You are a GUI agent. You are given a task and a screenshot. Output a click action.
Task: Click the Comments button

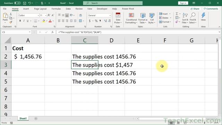click(x=211, y=9)
